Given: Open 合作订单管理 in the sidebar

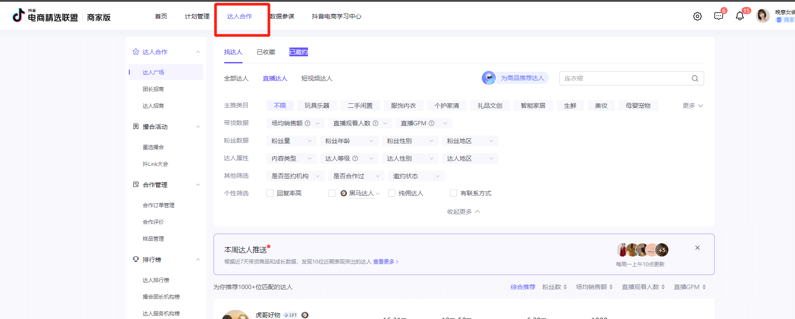Looking at the screenshot, I should click(158, 205).
